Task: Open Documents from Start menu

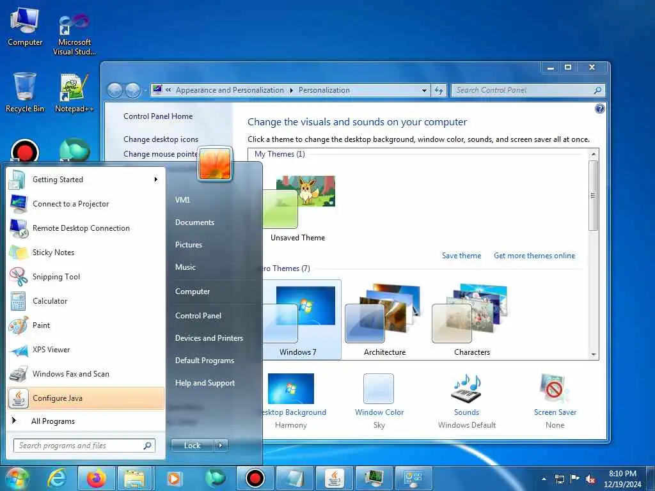Action: point(194,222)
